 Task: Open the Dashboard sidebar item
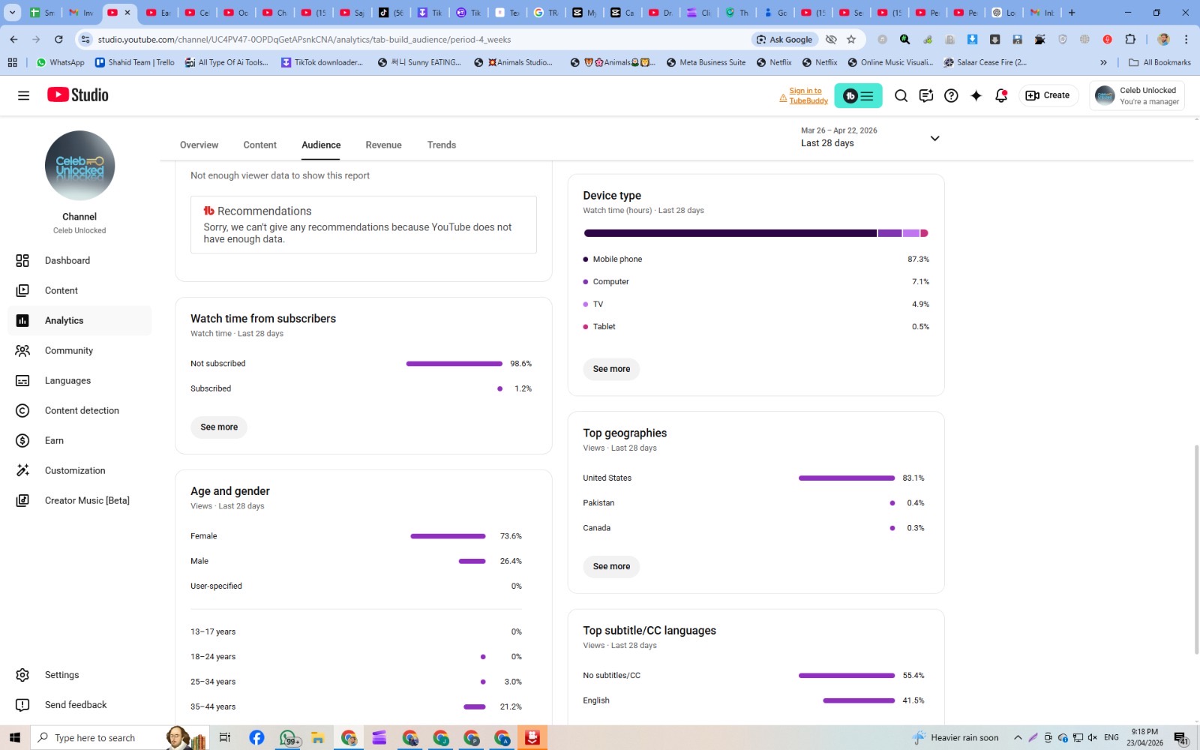(x=79, y=260)
